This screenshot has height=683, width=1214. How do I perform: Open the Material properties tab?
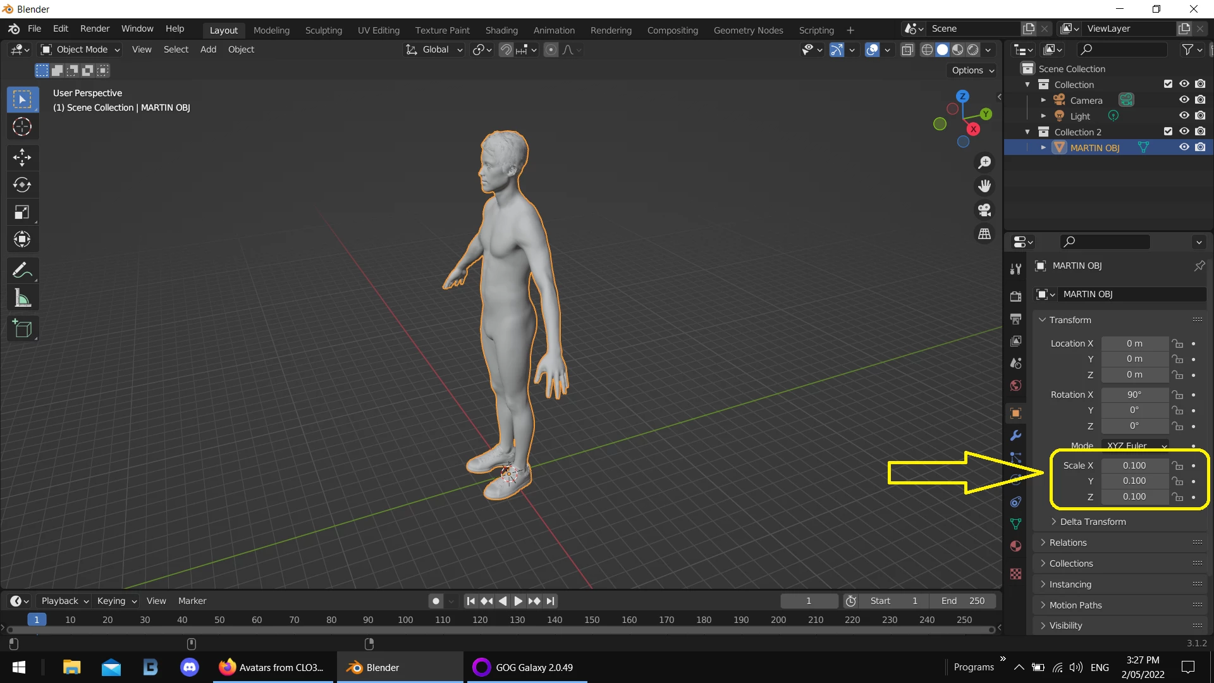pyautogui.click(x=1016, y=546)
